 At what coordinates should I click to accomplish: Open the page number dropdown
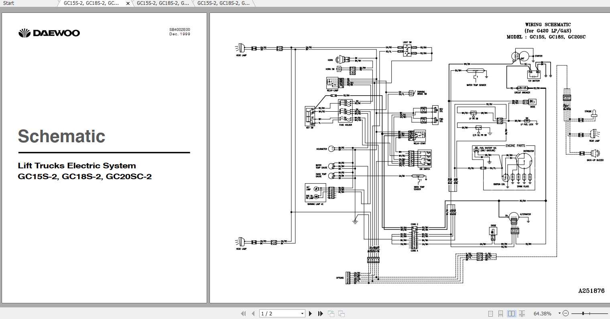coord(303,313)
